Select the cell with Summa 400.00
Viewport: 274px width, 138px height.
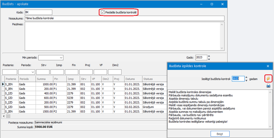tap(44, 93)
